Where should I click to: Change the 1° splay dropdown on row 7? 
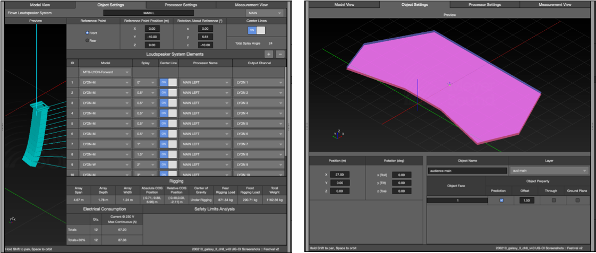[145, 144]
